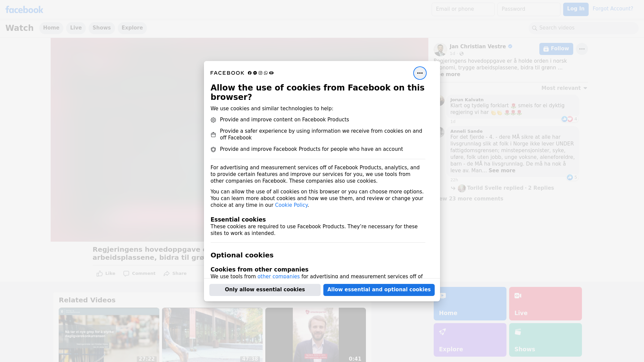644x362 pixels.
Task: Open the Cookie Policy link
Action: (291, 205)
